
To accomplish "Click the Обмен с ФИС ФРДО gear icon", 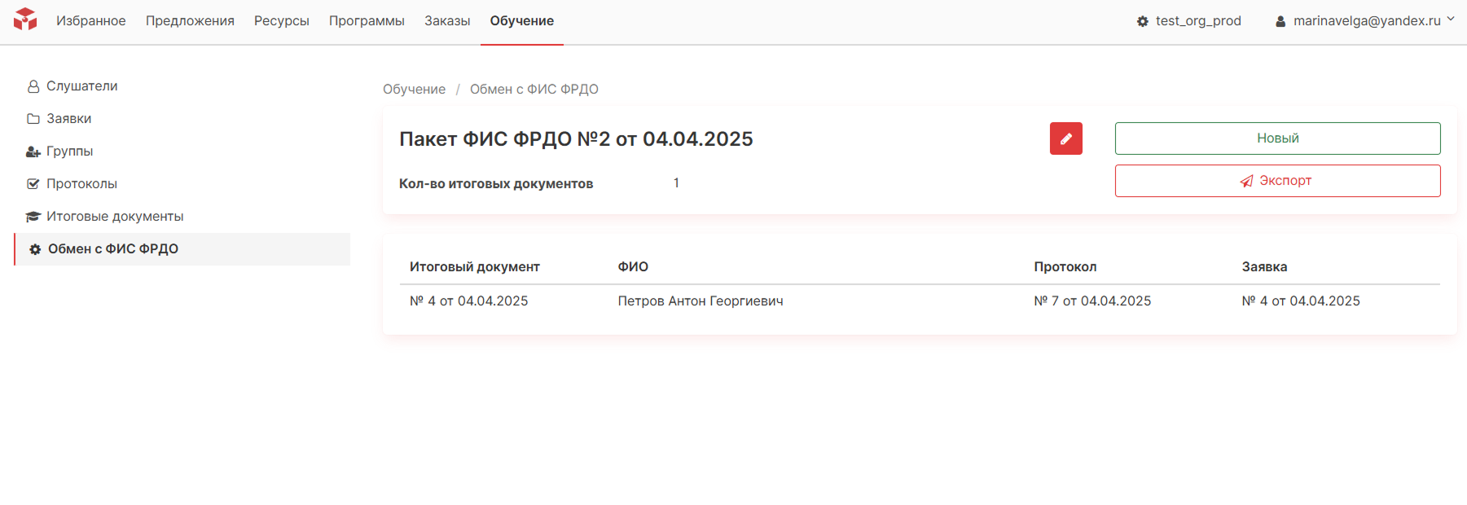I will (35, 249).
